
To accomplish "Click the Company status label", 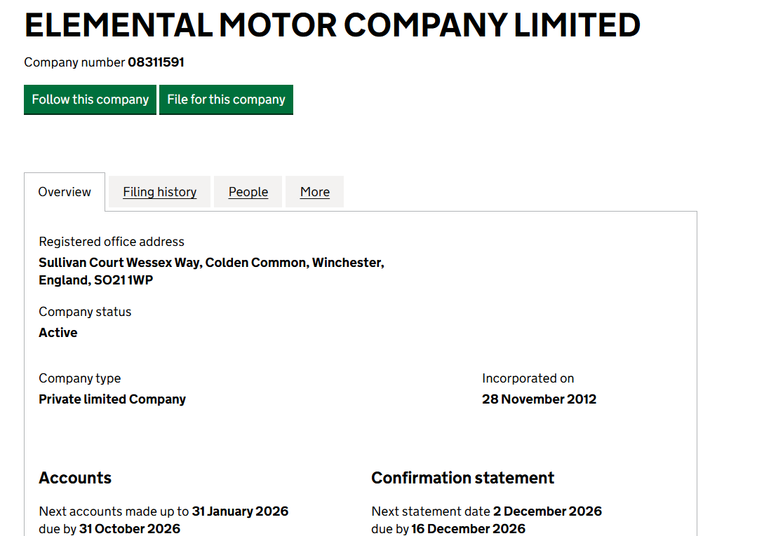I will tap(85, 312).
